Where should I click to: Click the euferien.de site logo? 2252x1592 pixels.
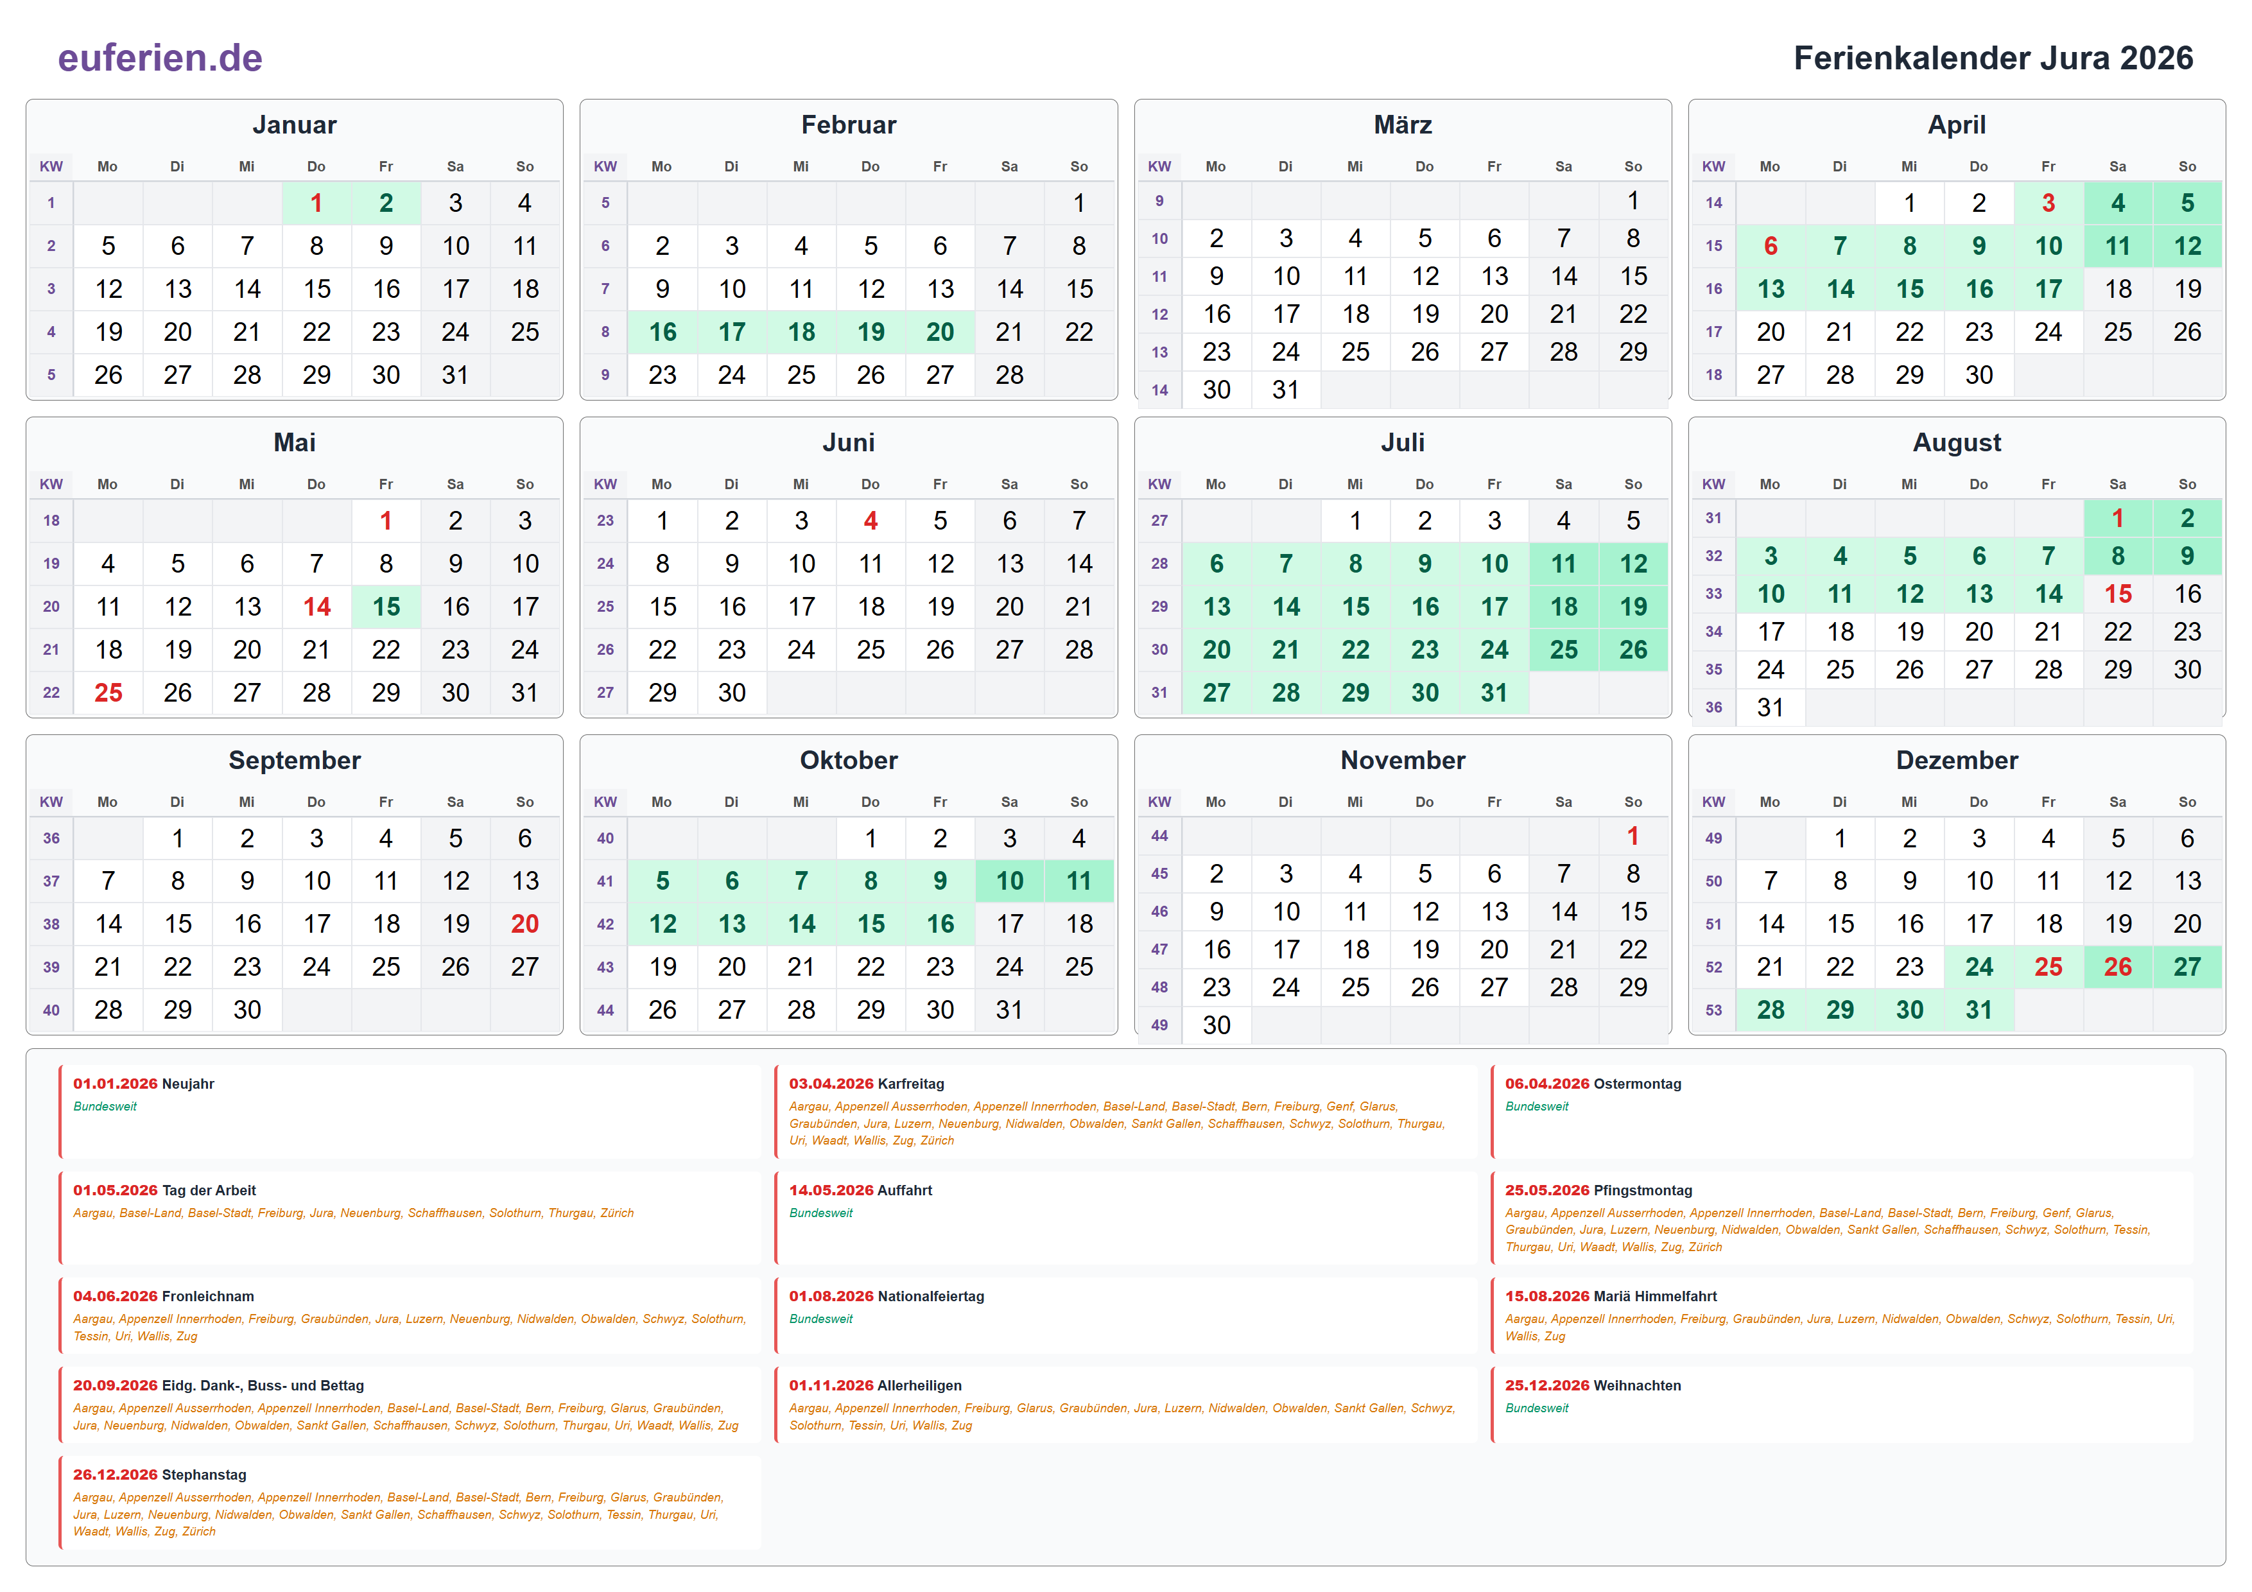click(x=160, y=58)
